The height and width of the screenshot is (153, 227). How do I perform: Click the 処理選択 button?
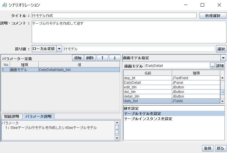[213, 16]
